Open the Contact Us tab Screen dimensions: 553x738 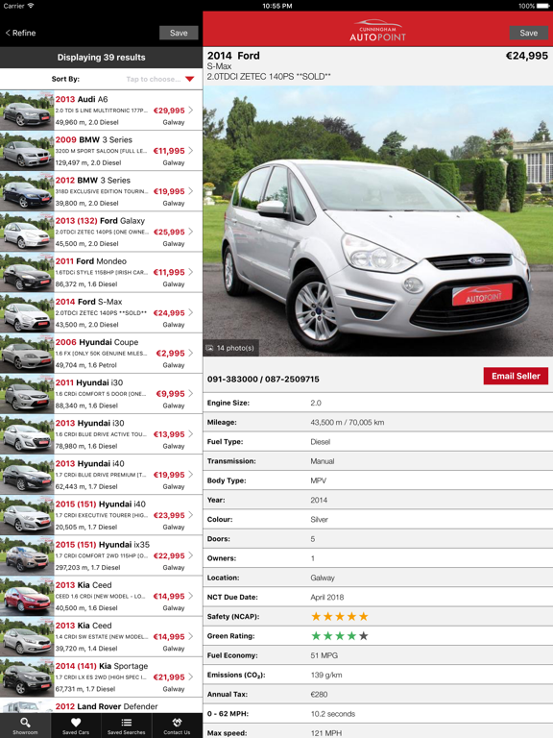tap(177, 726)
